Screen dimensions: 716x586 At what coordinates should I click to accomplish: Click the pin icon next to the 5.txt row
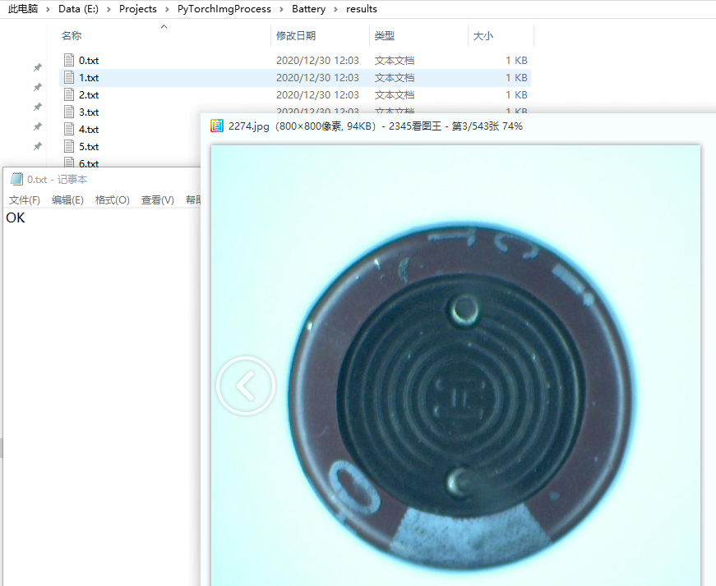38,146
